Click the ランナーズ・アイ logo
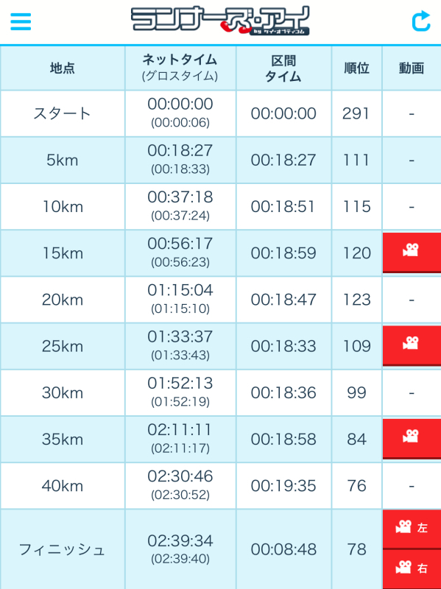This screenshot has width=441, height=589. (x=220, y=21)
